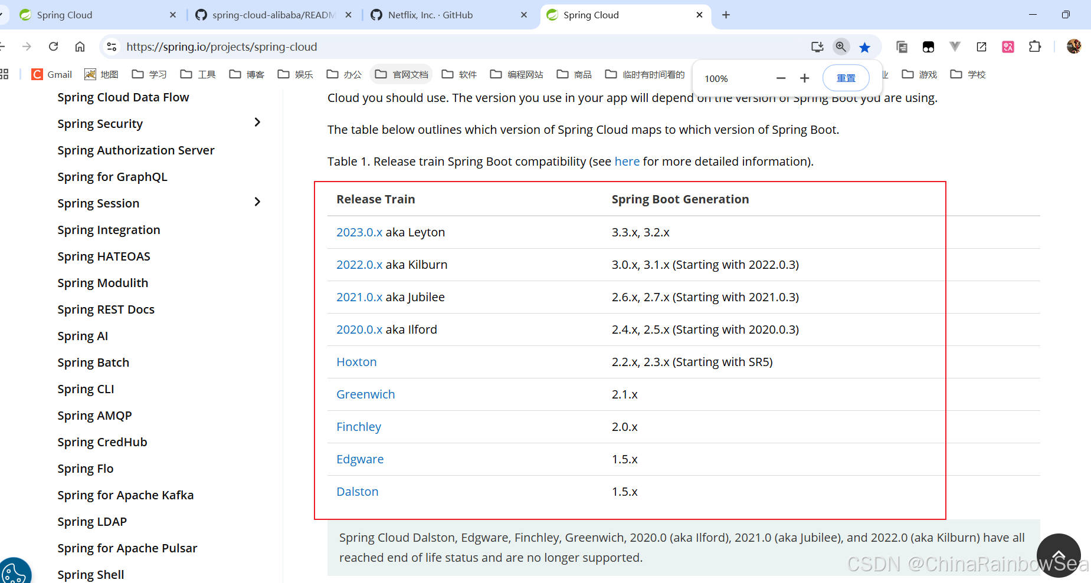The height and width of the screenshot is (583, 1091).
Task: Open a new browser tab
Action: coord(726,15)
